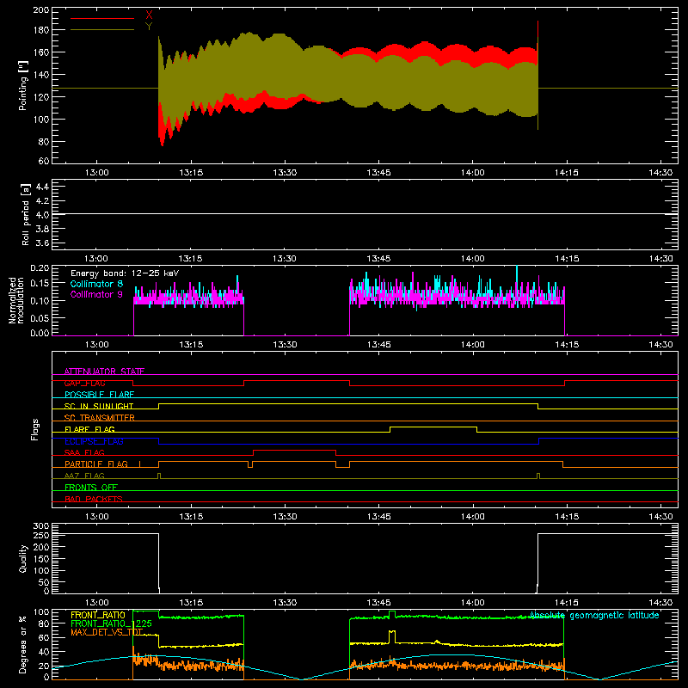Select the ECLIPSE_FLAG label

94,441
